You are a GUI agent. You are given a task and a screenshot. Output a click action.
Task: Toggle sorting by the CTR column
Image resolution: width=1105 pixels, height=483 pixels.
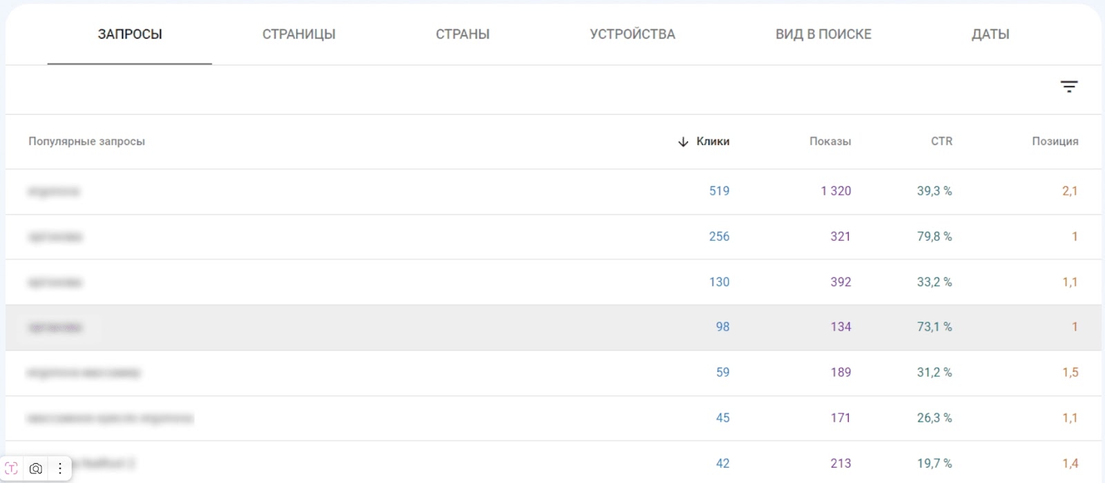(942, 141)
